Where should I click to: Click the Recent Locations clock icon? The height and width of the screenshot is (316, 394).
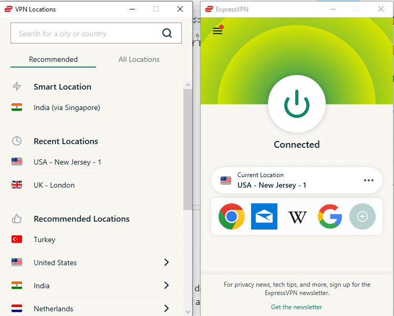click(17, 141)
